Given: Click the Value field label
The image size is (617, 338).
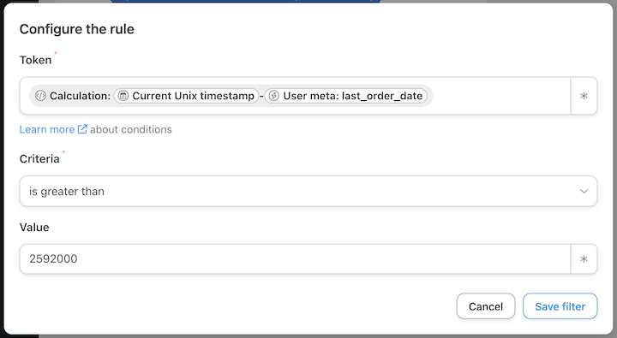Looking at the screenshot, I should click(34, 227).
